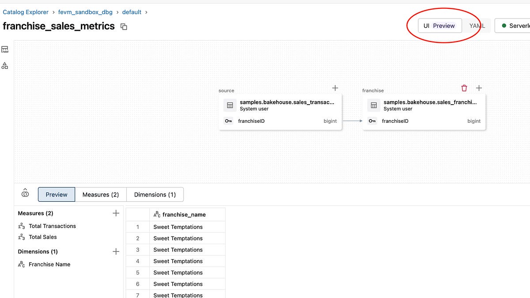The image size is (530, 298).
Task: Click numeric icon beside Total Sales
Action: tap(21, 237)
